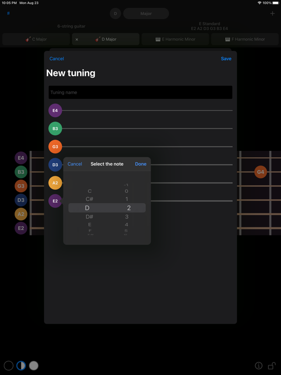Tap the D3 fretboard open-string note
Image resolution: width=281 pixels, height=375 pixels.
click(x=21, y=200)
